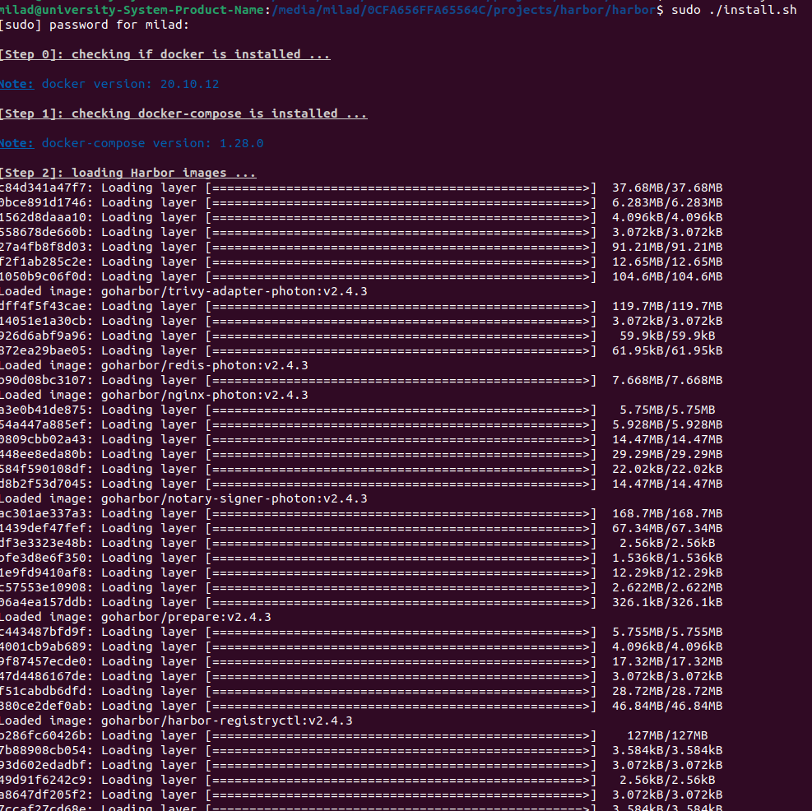Click '[Step 0]: checking if docker is installed' heading
This screenshot has width=812, height=811.
click(x=165, y=54)
